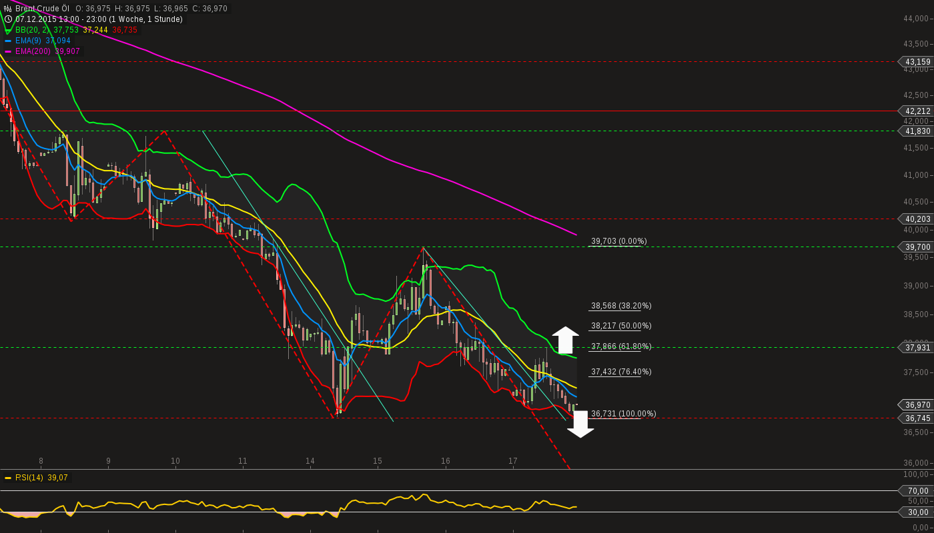This screenshot has height=533, width=934.
Task: Click day 11 on the time axis
Action: (x=243, y=461)
